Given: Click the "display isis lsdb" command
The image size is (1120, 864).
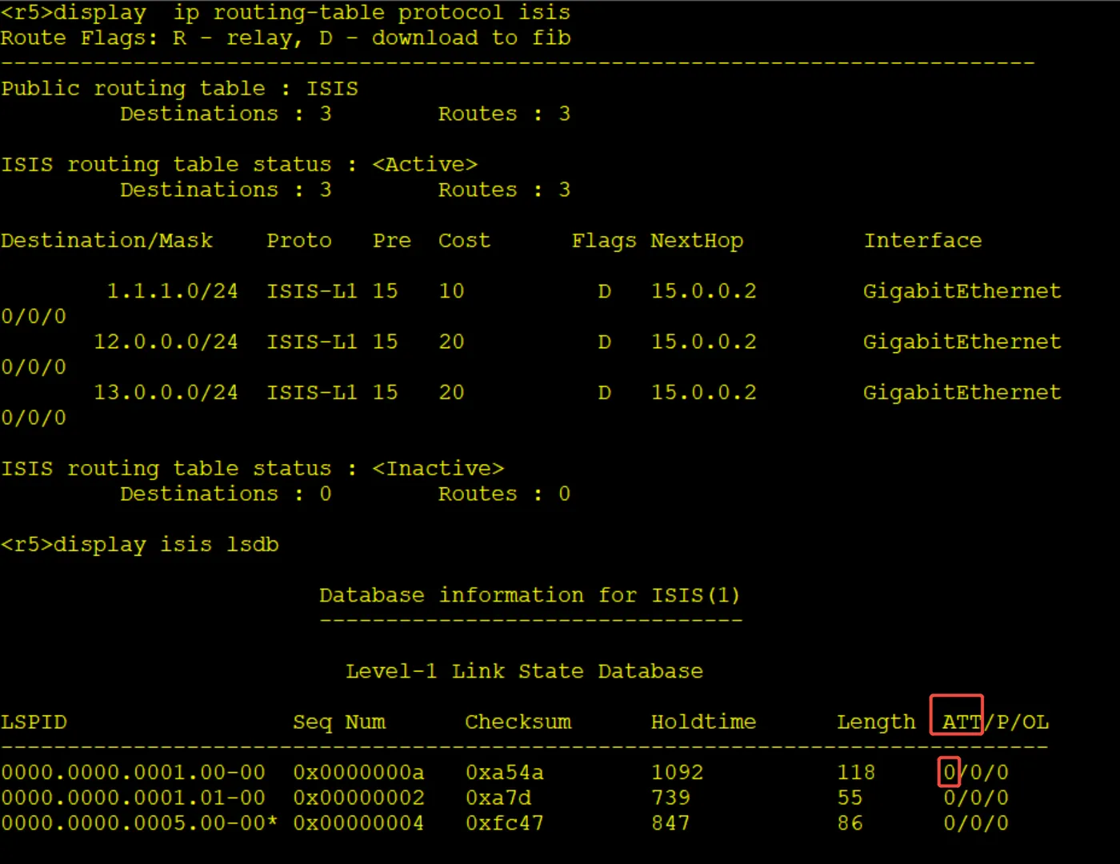Looking at the screenshot, I should click(166, 545).
